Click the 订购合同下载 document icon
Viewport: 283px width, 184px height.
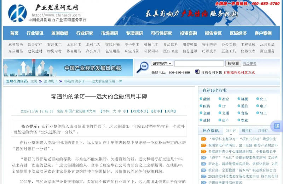pyautogui.click(x=197, y=72)
